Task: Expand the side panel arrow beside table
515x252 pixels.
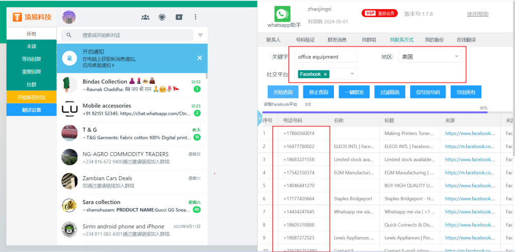Action: (x=260, y=118)
